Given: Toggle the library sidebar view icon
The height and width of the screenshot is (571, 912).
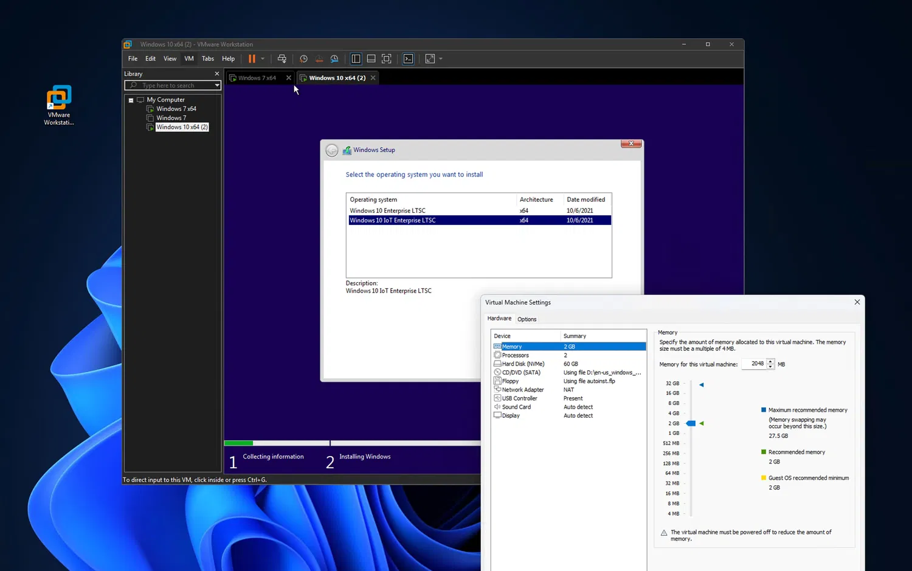Looking at the screenshot, I should [x=356, y=59].
